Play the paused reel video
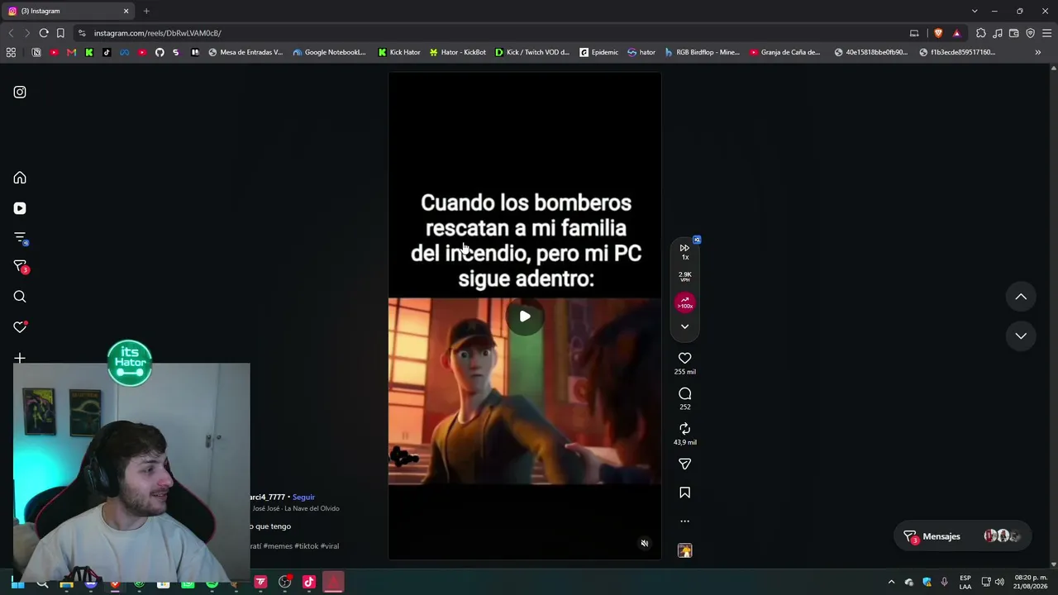The width and height of the screenshot is (1058, 595). 525,316
